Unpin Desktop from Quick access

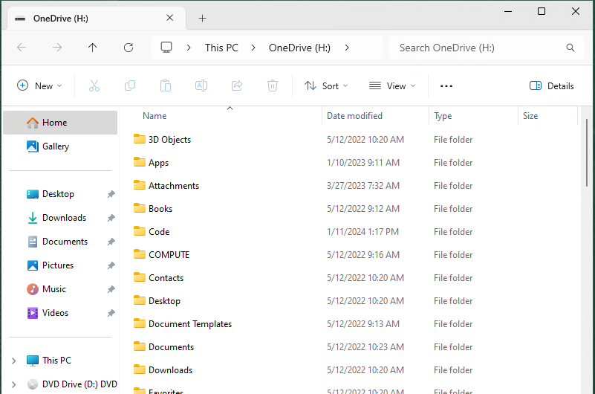point(111,194)
